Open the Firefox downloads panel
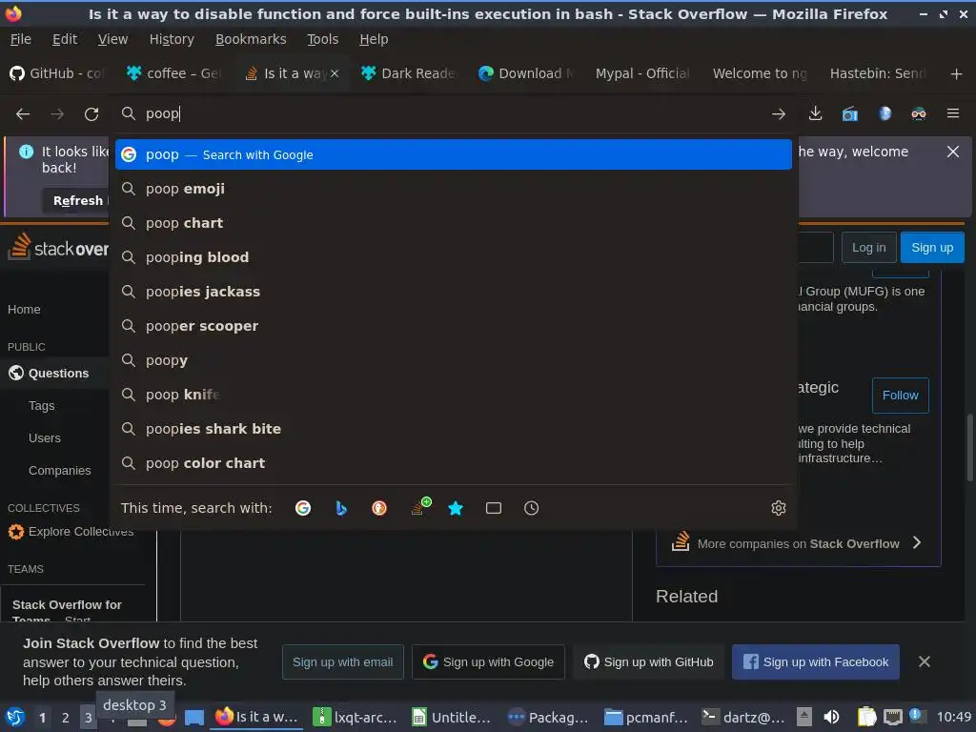The height and width of the screenshot is (732, 976). click(816, 113)
